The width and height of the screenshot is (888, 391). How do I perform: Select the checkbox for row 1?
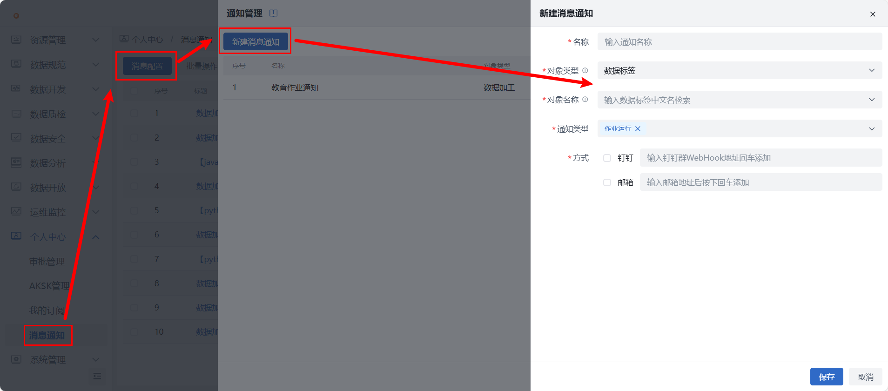pyautogui.click(x=134, y=113)
